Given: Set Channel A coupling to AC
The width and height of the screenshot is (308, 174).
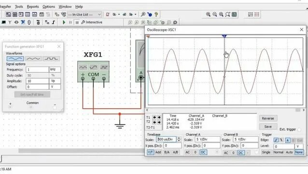Looking at the screenshot, I should point(188,152).
